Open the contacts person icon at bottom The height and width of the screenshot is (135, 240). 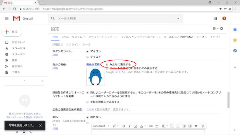(17, 132)
